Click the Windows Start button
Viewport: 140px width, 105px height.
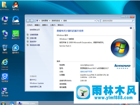(3, 103)
